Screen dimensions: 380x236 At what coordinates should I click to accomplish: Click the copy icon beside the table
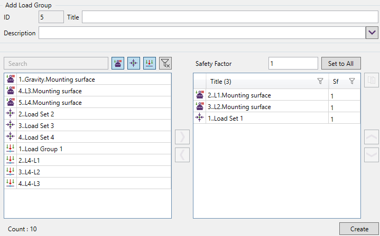point(372,81)
